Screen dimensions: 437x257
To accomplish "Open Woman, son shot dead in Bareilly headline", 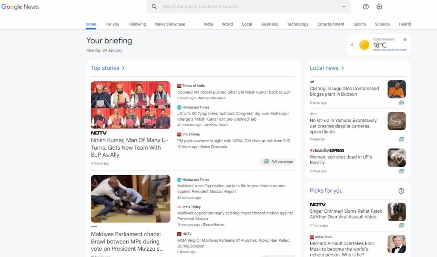I will tap(341, 160).
